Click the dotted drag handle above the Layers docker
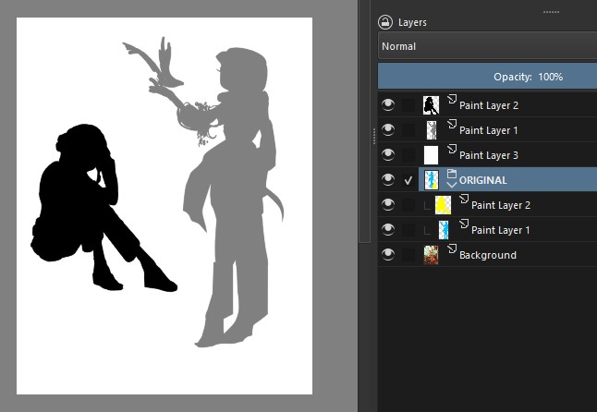597x412 pixels. 551,11
